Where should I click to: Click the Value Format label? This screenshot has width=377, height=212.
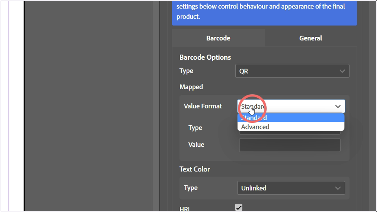tap(203, 106)
